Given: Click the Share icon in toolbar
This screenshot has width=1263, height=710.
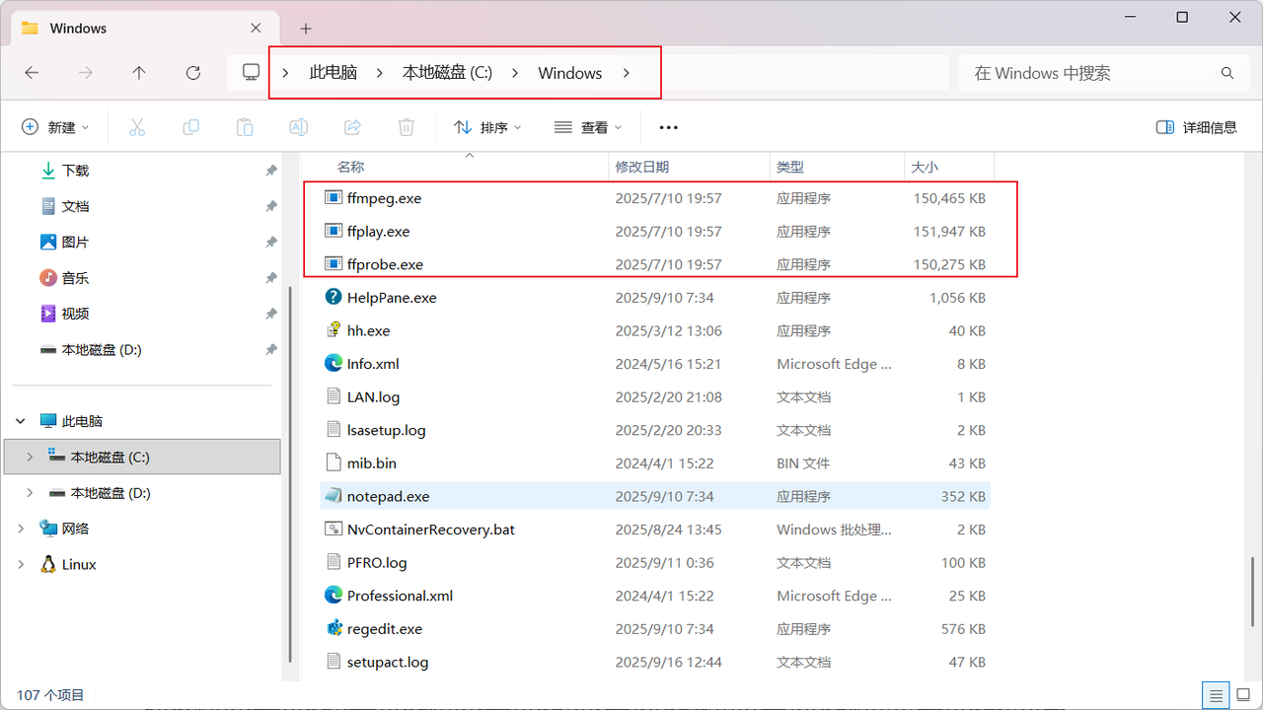Looking at the screenshot, I should (352, 127).
